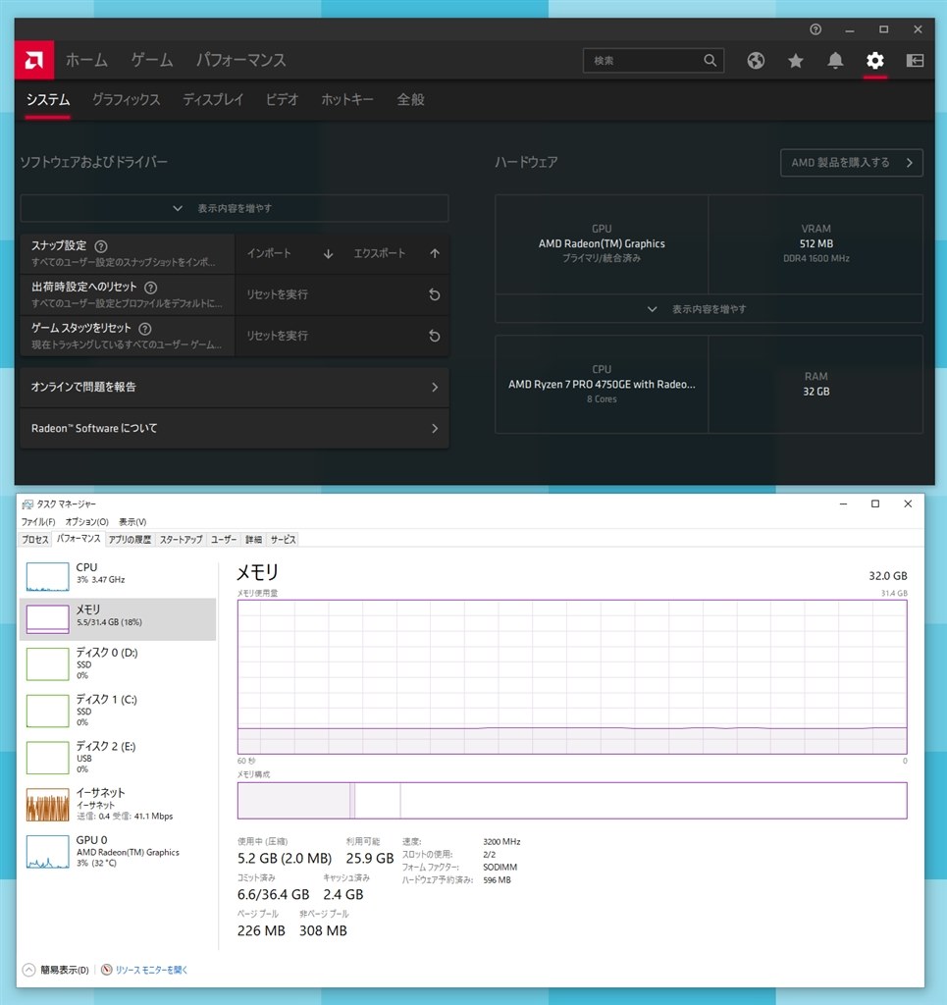
Task: Switch to グラフィックス settings sub-tab
Action: pos(127,100)
